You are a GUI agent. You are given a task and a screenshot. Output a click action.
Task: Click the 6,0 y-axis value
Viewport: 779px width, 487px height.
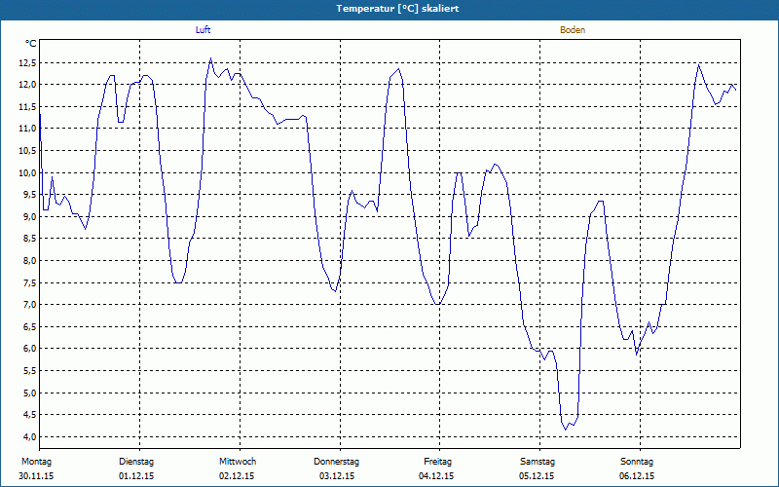pyautogui.click(x=29, y=349)
